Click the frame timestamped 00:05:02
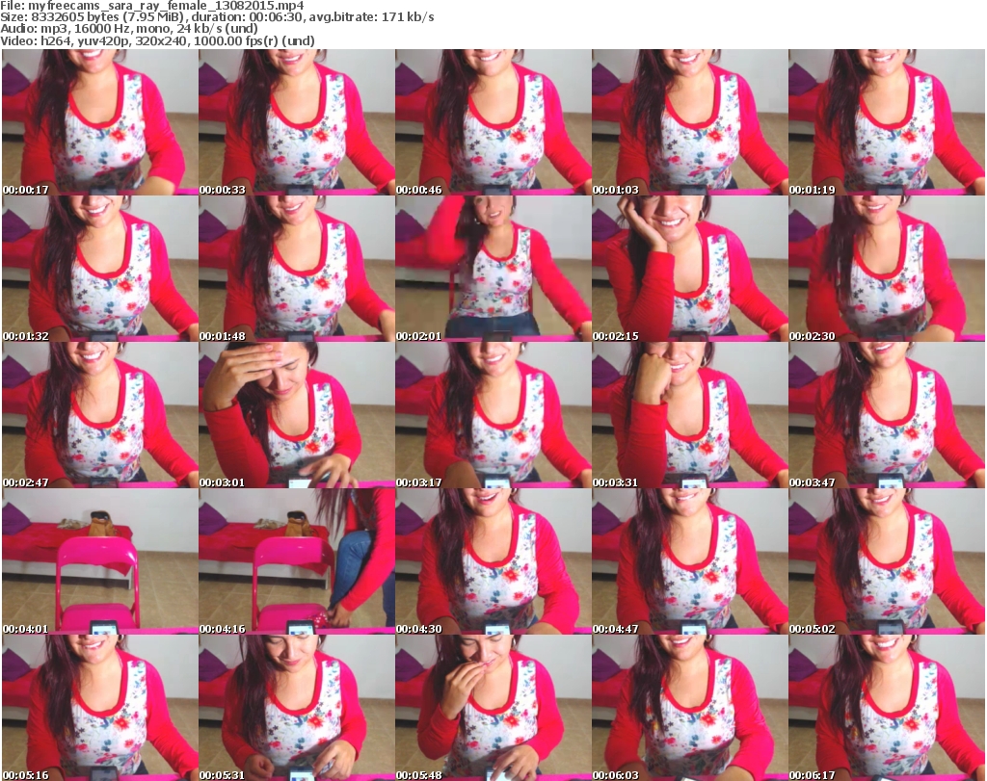 pos(887,561)
